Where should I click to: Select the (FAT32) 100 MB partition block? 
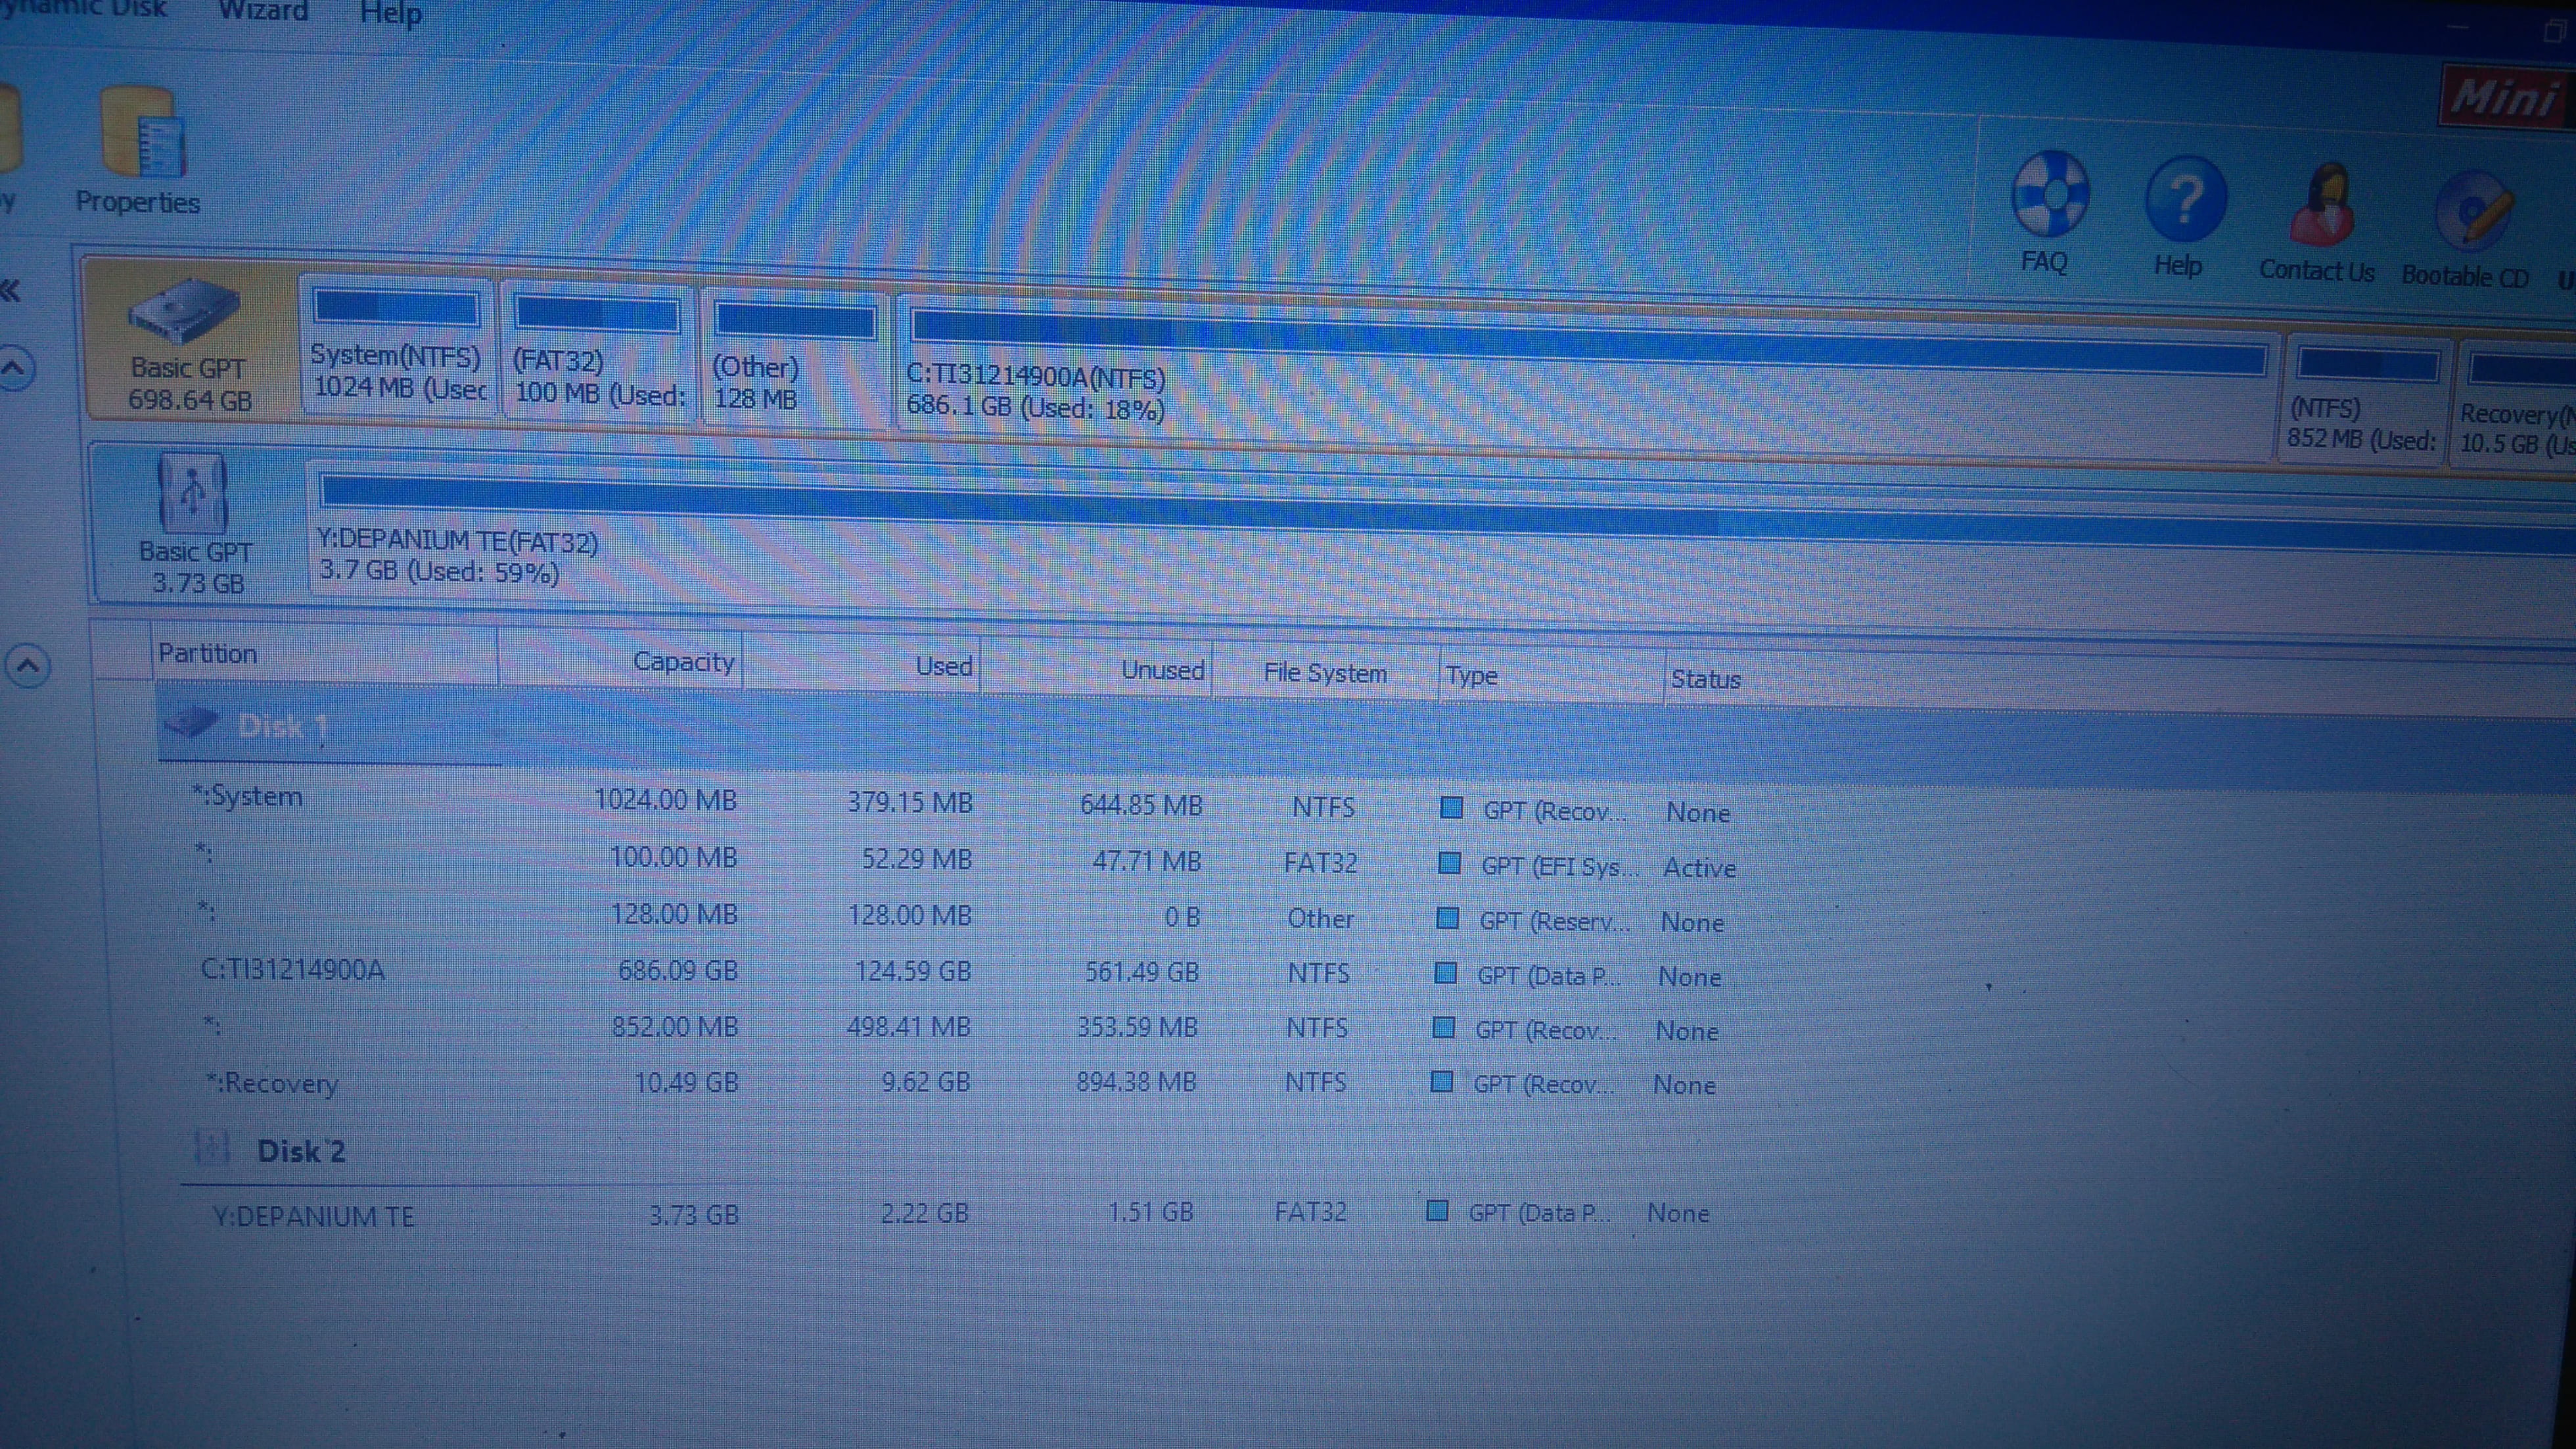click(x=597, y=353)
